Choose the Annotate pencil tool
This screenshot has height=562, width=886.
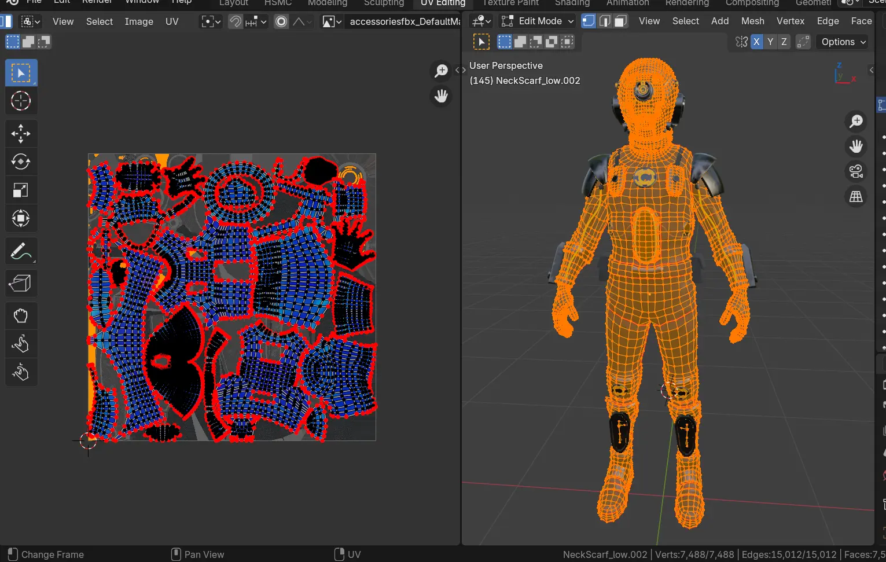point(21,252)
